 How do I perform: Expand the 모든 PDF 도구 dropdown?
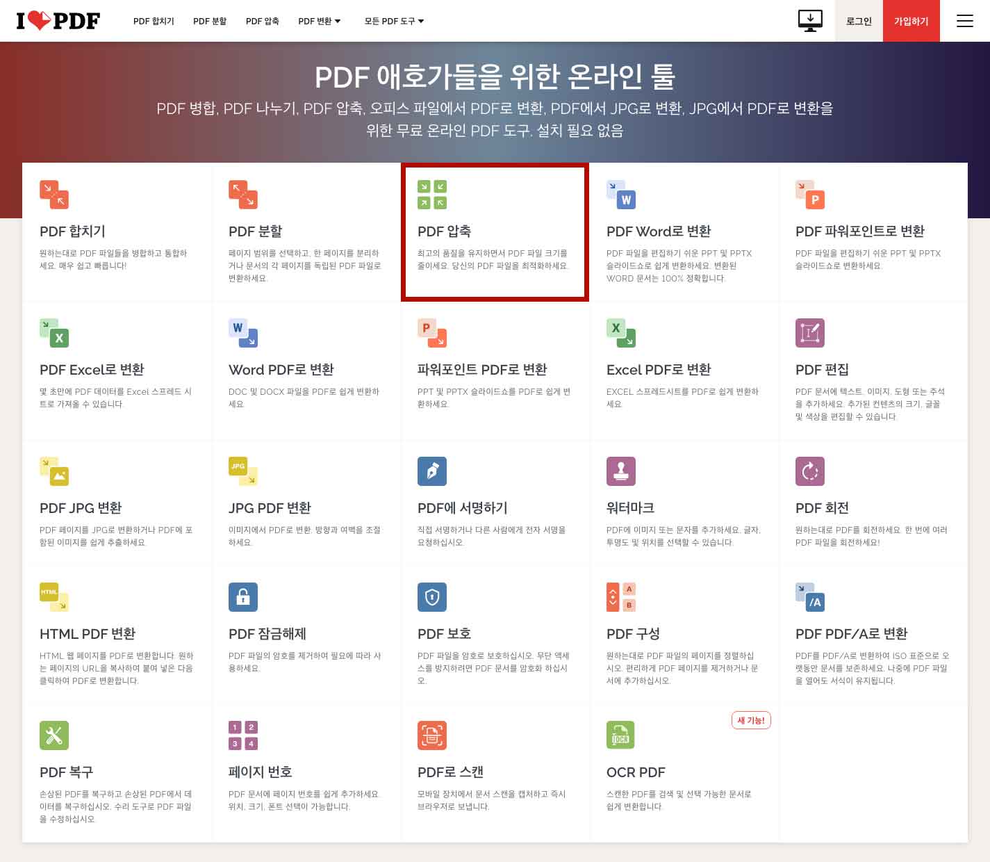pyautogui.click(x=393, y=21)
